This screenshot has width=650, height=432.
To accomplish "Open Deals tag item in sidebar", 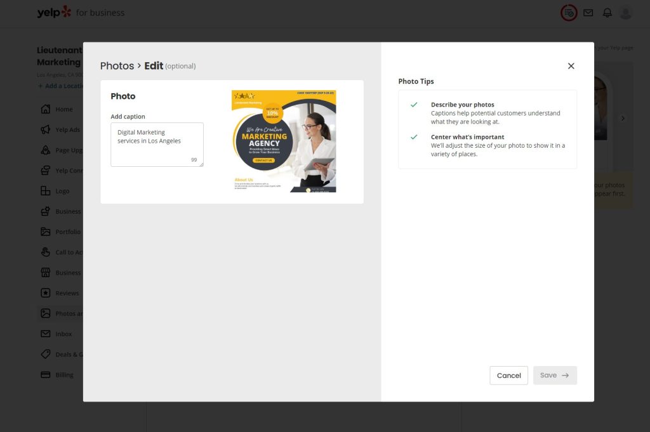I will point(45,355).
